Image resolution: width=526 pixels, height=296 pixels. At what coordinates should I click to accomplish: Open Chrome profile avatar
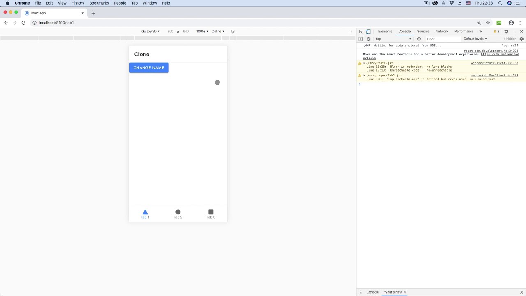click(511, 23)
